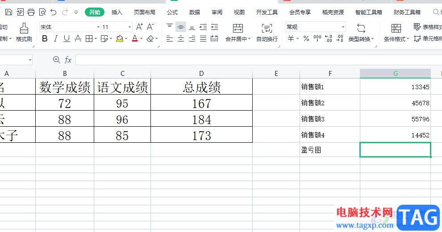The width and height of the screenshot is (442, 232).
Task: Open the borders icon
Action: pyautogui.click(x=89, y=38)
